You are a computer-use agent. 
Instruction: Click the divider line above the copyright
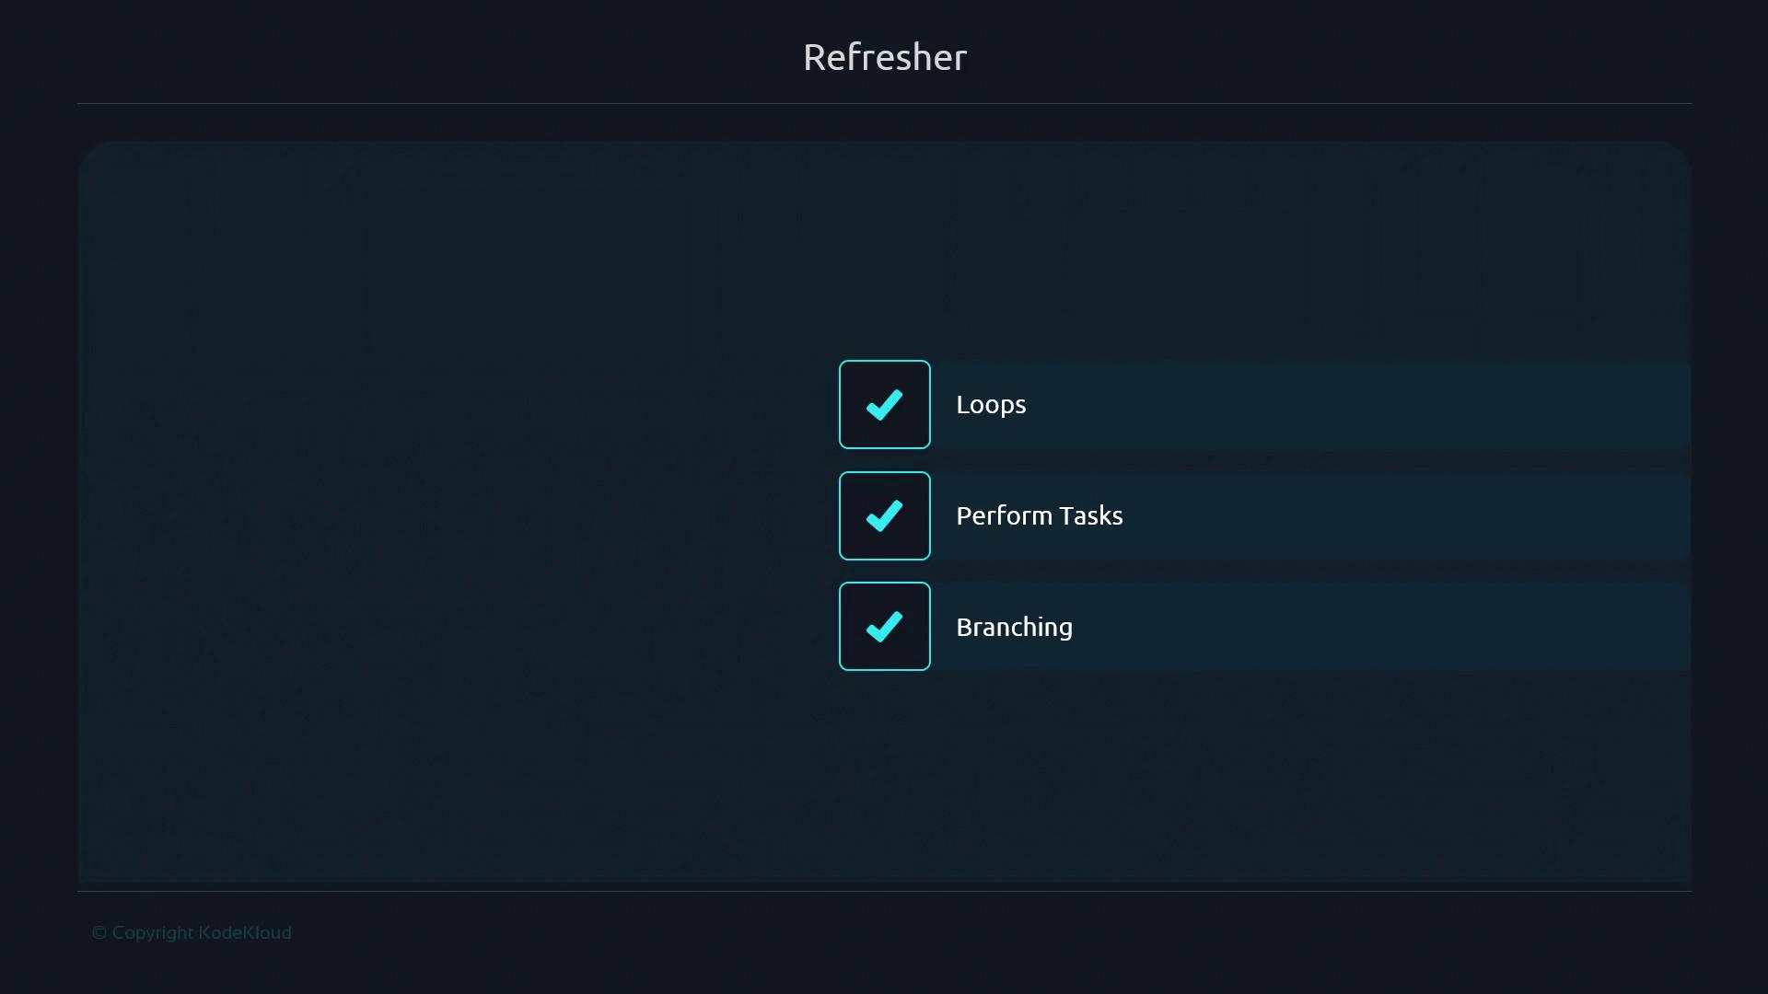pyautogui.click(x=884, y=891)
